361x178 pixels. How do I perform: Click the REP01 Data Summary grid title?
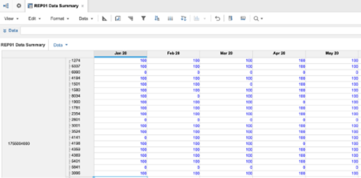(23, 45)
